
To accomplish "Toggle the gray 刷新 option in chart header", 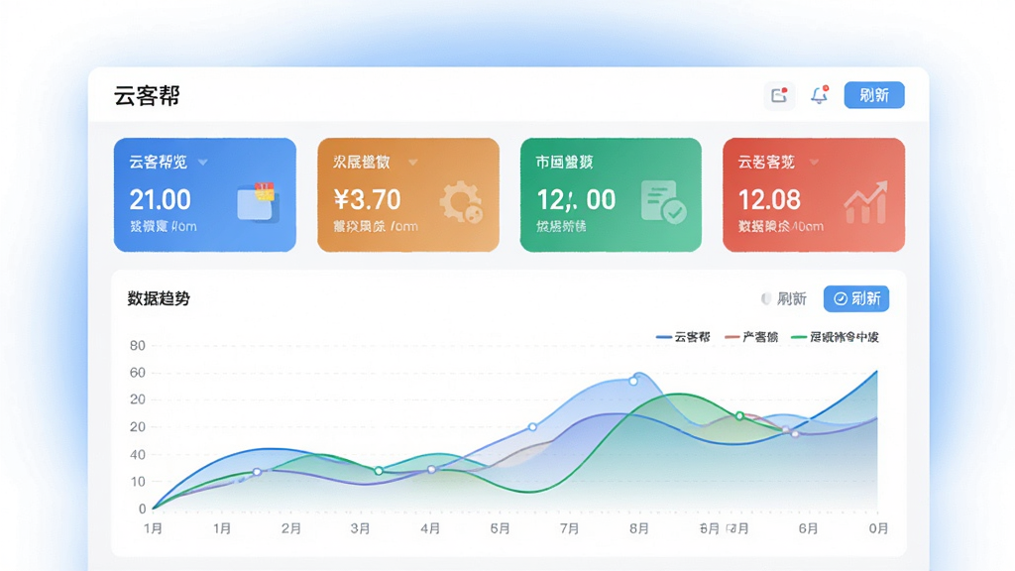I will 784,298.
